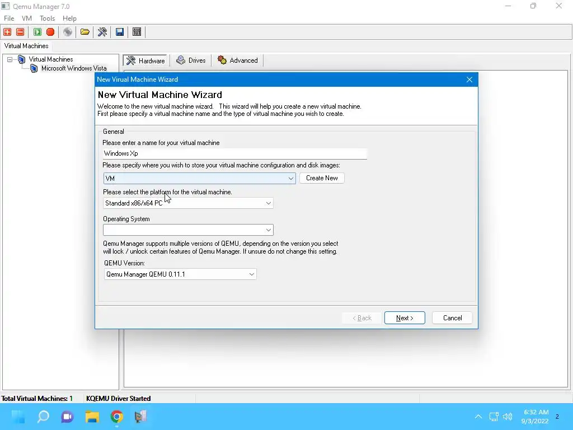Click the grey globe toolbar icon
Image resolution: width=573 pixels, height=430 pixels.
pyautogui.click(x=68, y=32)
